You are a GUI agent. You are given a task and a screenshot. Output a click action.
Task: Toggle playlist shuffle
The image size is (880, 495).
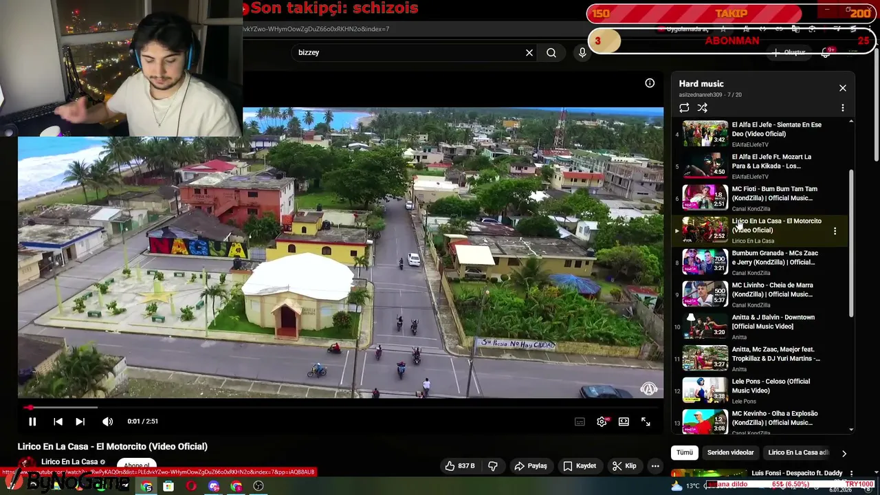point(702,108)
